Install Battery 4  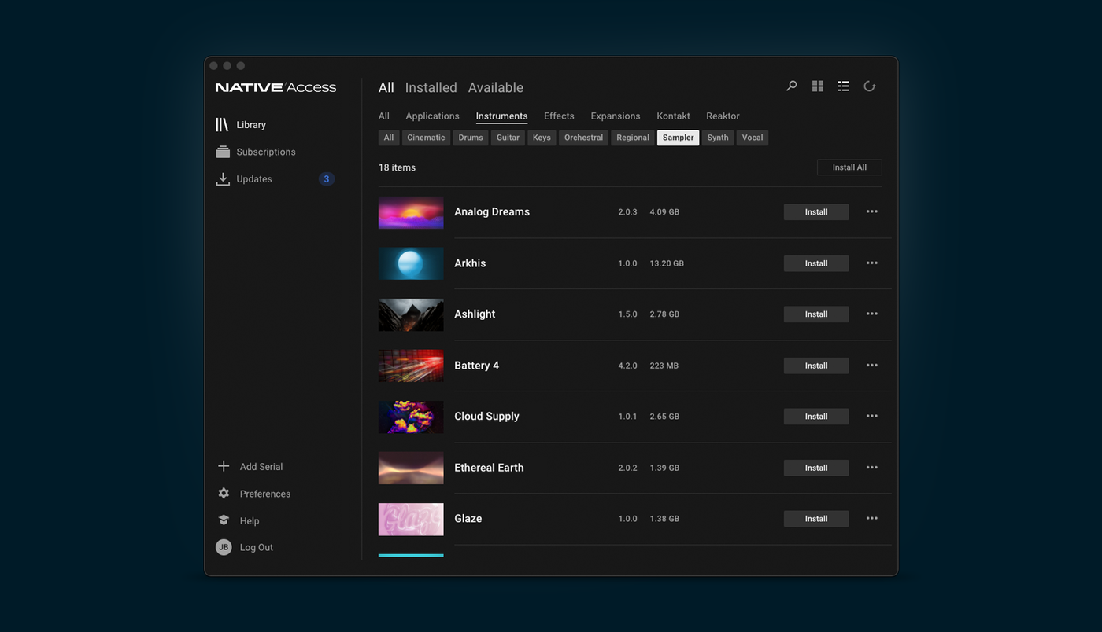point(816,366)
